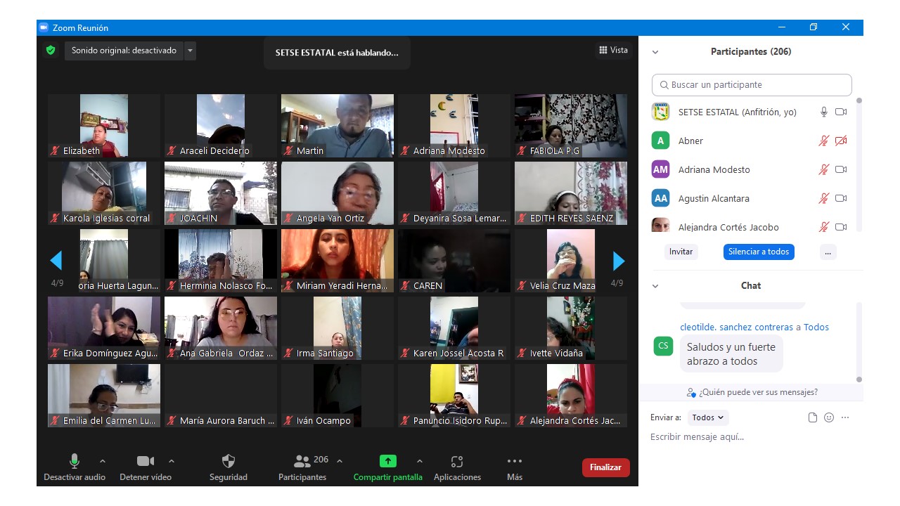Open participants panel more options (...)

(x=828, y=252)
